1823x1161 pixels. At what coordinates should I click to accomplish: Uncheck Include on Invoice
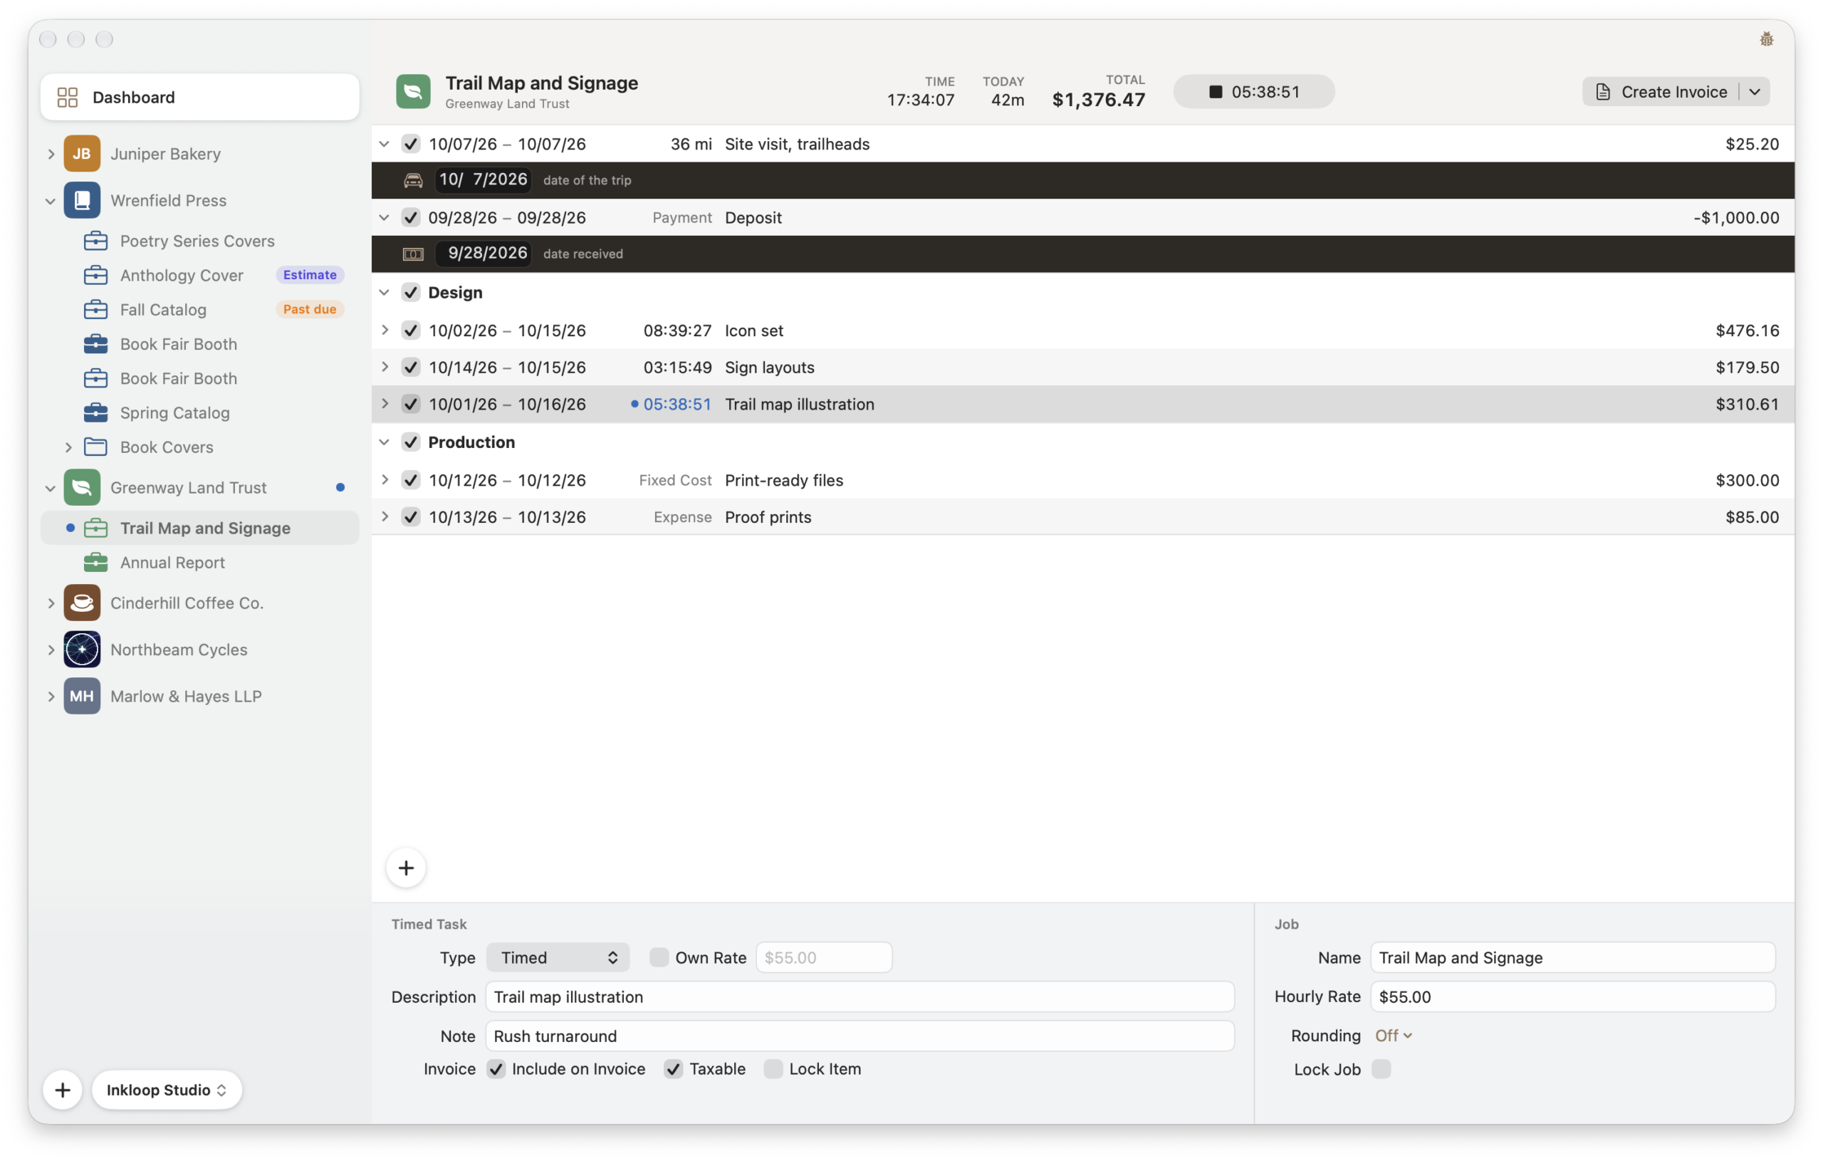pos(496,1068)
